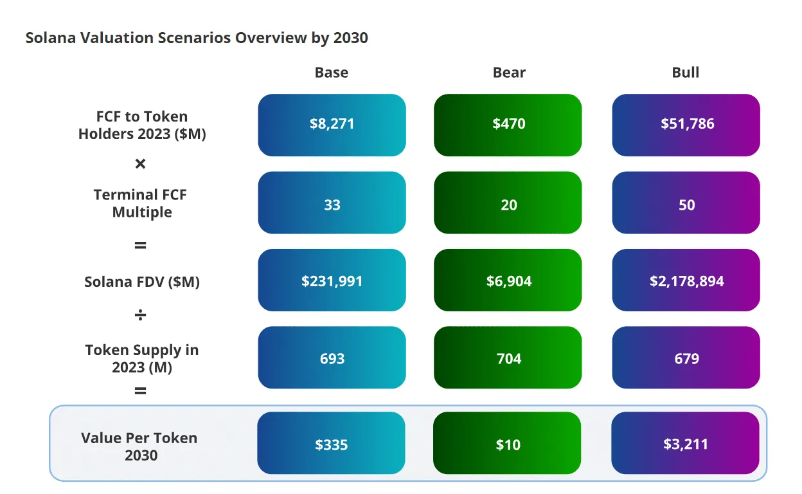Click the Base value per token $335
This screenshot has width=802, height=494.
(x=331, y=443)
